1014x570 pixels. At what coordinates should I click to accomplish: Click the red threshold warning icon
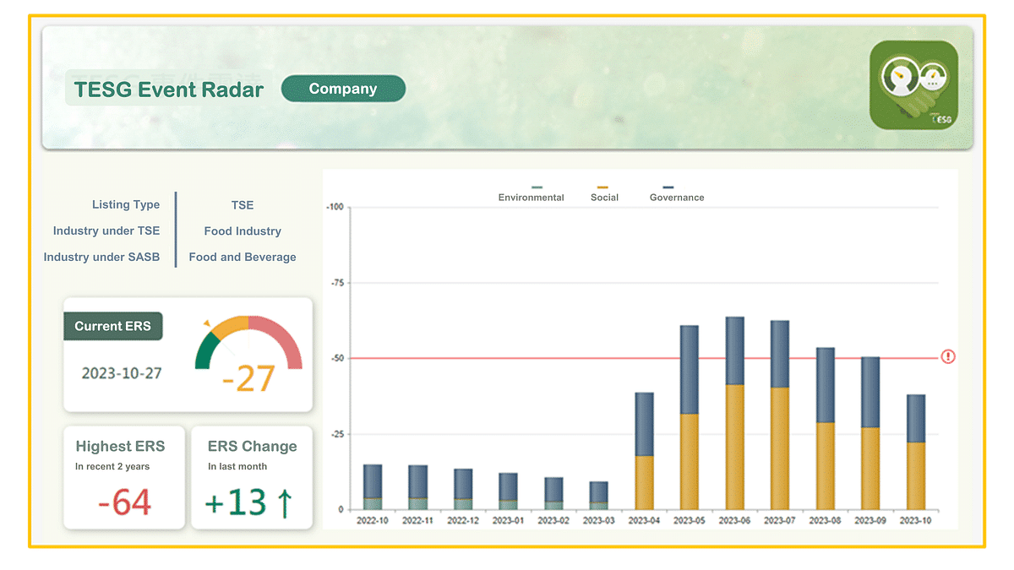point(948,357)
